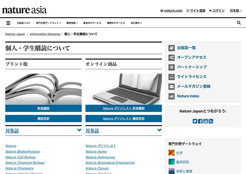Open the Nature Cell Biology link
This screenshot has height=174, width=246.
[21, 157]
